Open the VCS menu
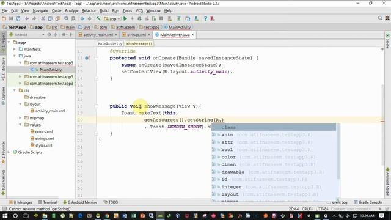391x220 pixels. 139,11
